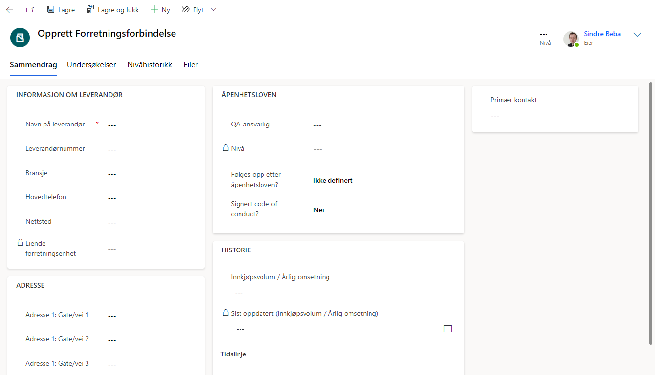Toggle Signert code of conduct value Nei
The image size is (655, 375).
319,210
